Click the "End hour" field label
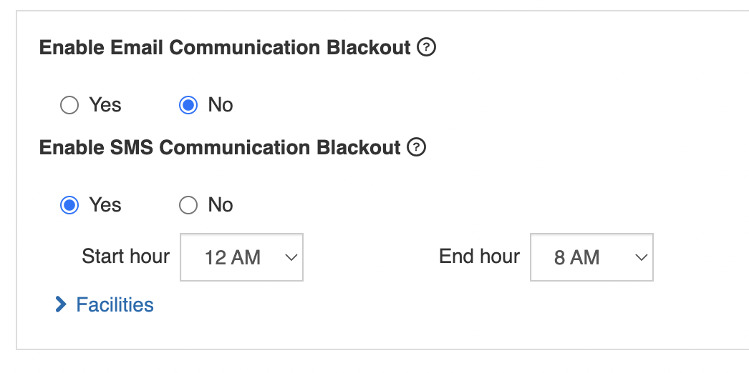 [479, 257]
